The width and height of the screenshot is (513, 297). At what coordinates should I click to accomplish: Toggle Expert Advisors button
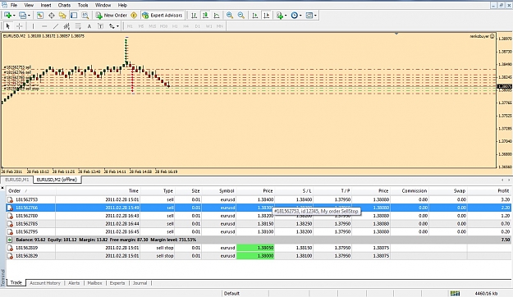point(163,16)
